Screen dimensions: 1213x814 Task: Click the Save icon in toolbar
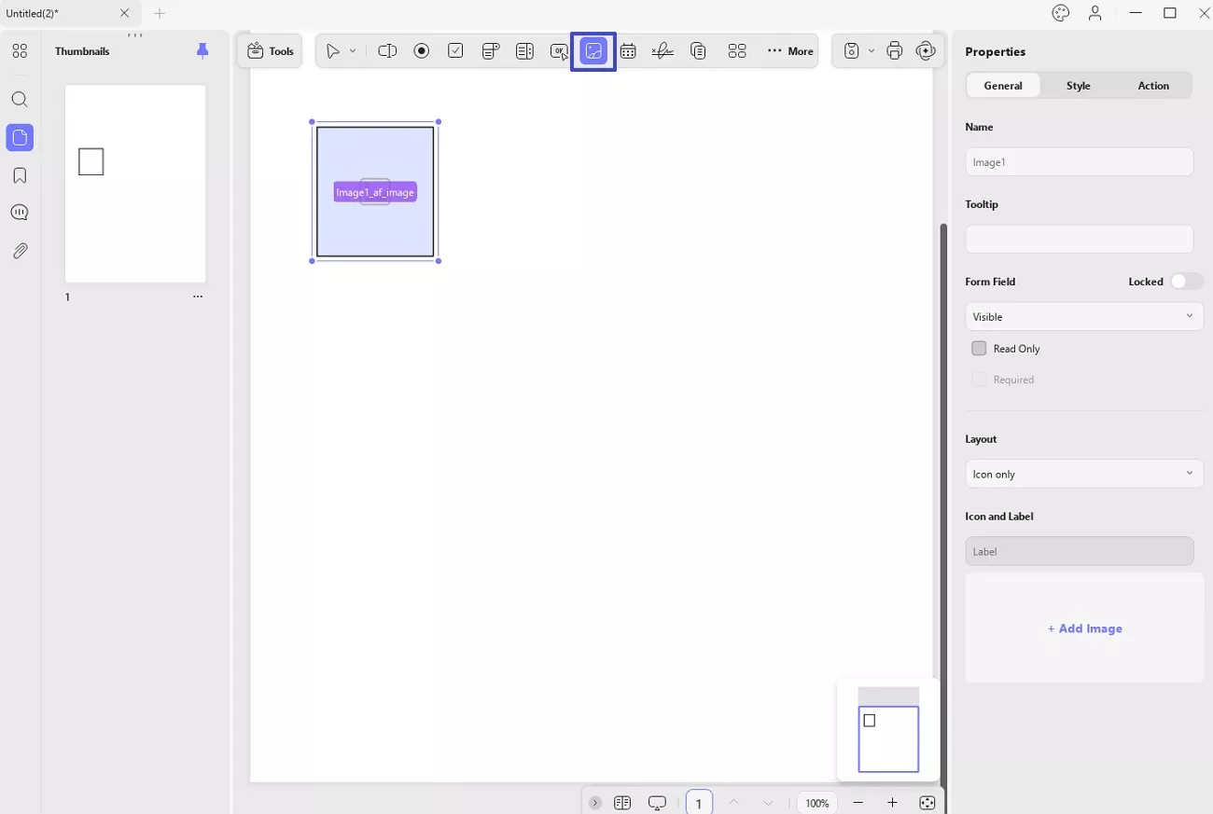(x=851, y=51)
